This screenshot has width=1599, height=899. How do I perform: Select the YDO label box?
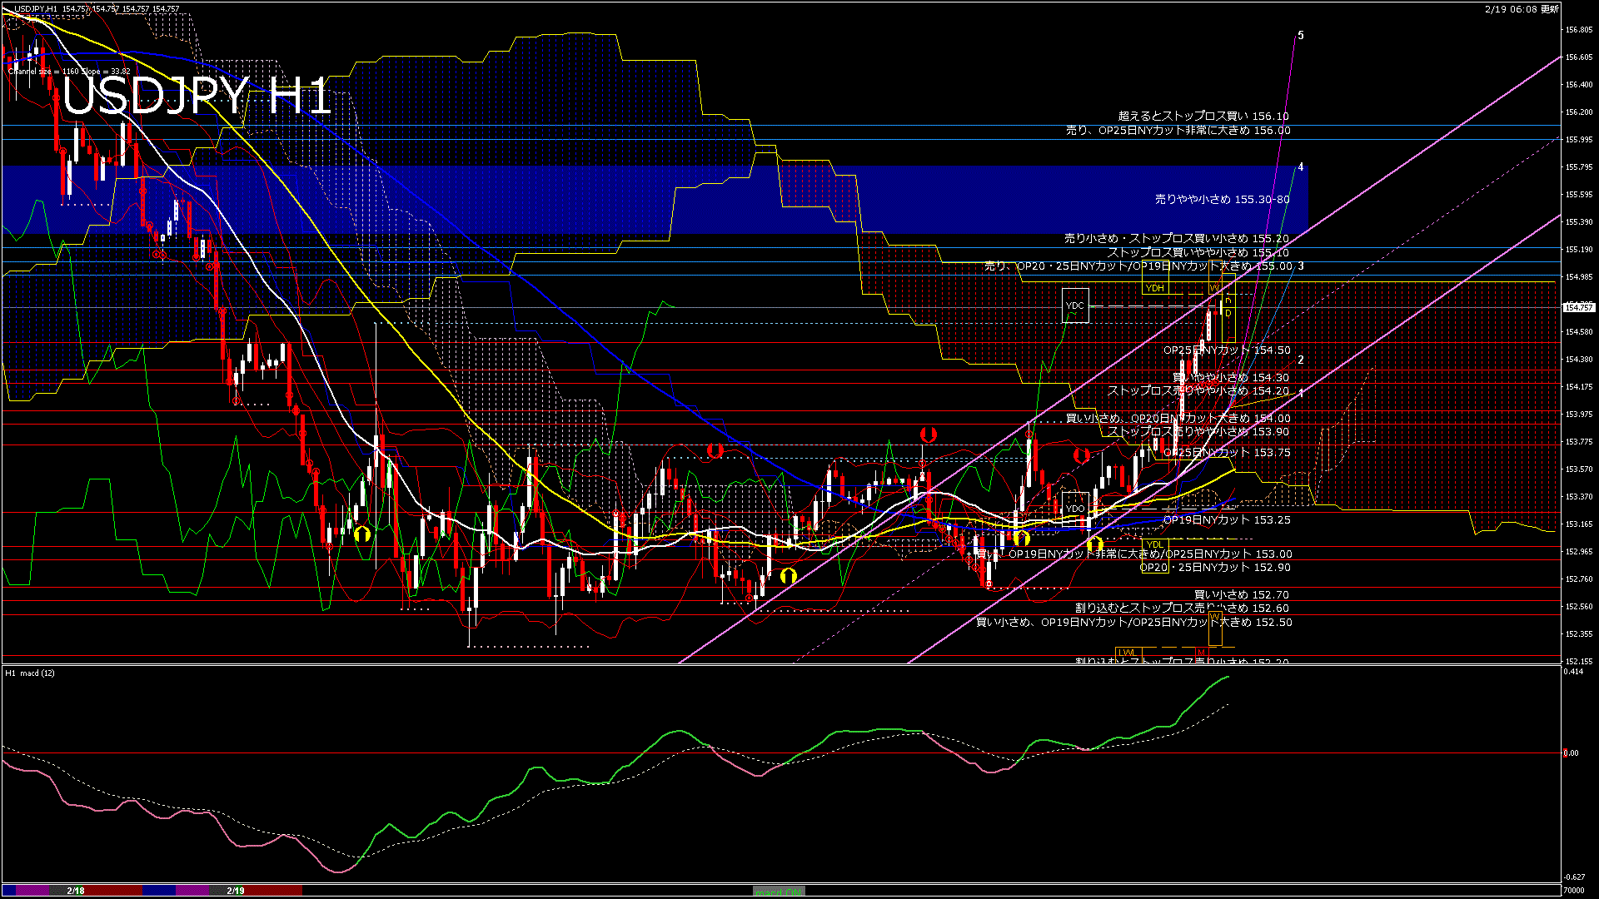pyautogui.click(x=1075, y=509)
